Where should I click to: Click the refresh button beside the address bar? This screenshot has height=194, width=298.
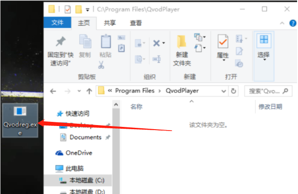point(233,91)
